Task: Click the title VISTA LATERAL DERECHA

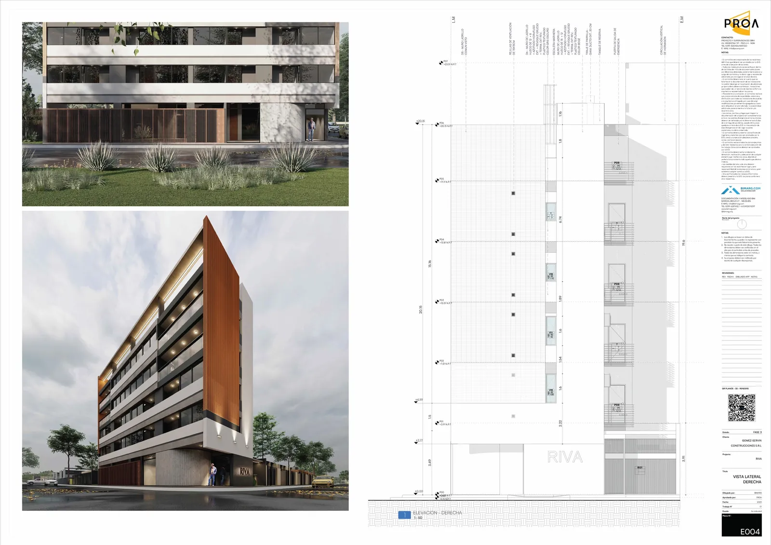Action: (x=747, y=479)
